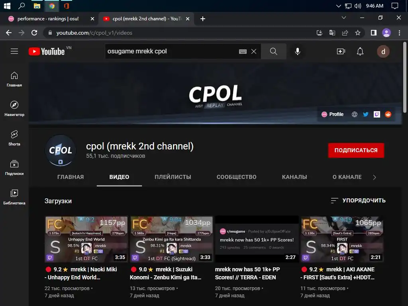Clear the search query with the X icon
Screen dimensions: 408x306
click(254, 51)
